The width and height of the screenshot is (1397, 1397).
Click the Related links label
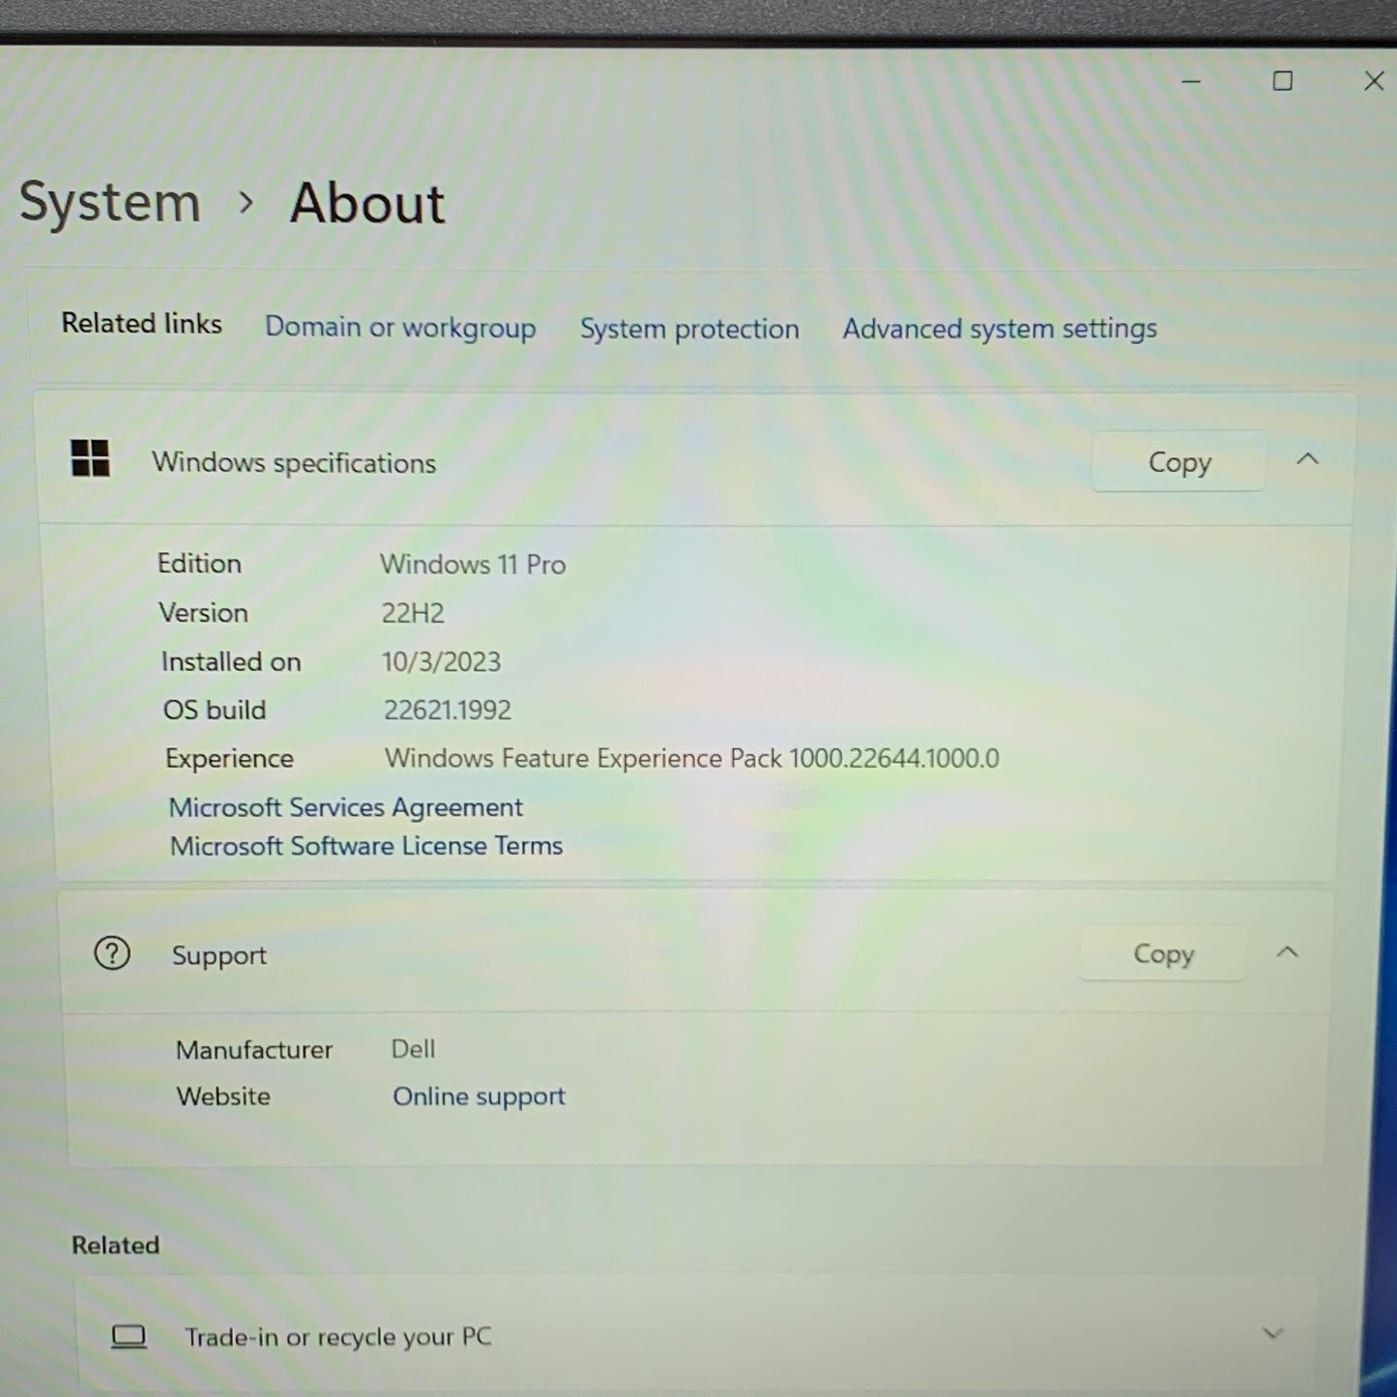click(x=142, y=324)
